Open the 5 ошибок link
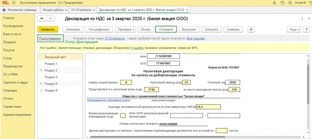 pyautogui.click(x=137, y=48)
